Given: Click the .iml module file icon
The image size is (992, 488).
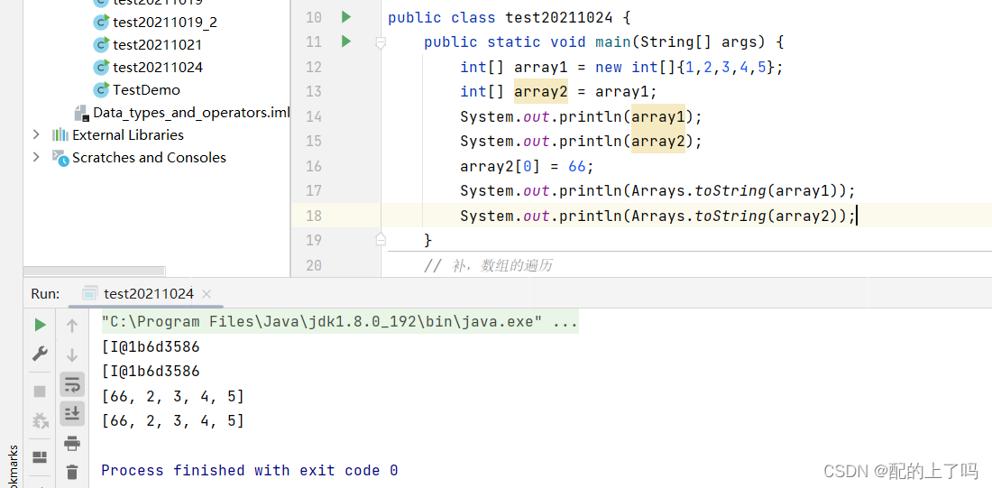Looking at the screenshot, I should (x=81, y=114).
